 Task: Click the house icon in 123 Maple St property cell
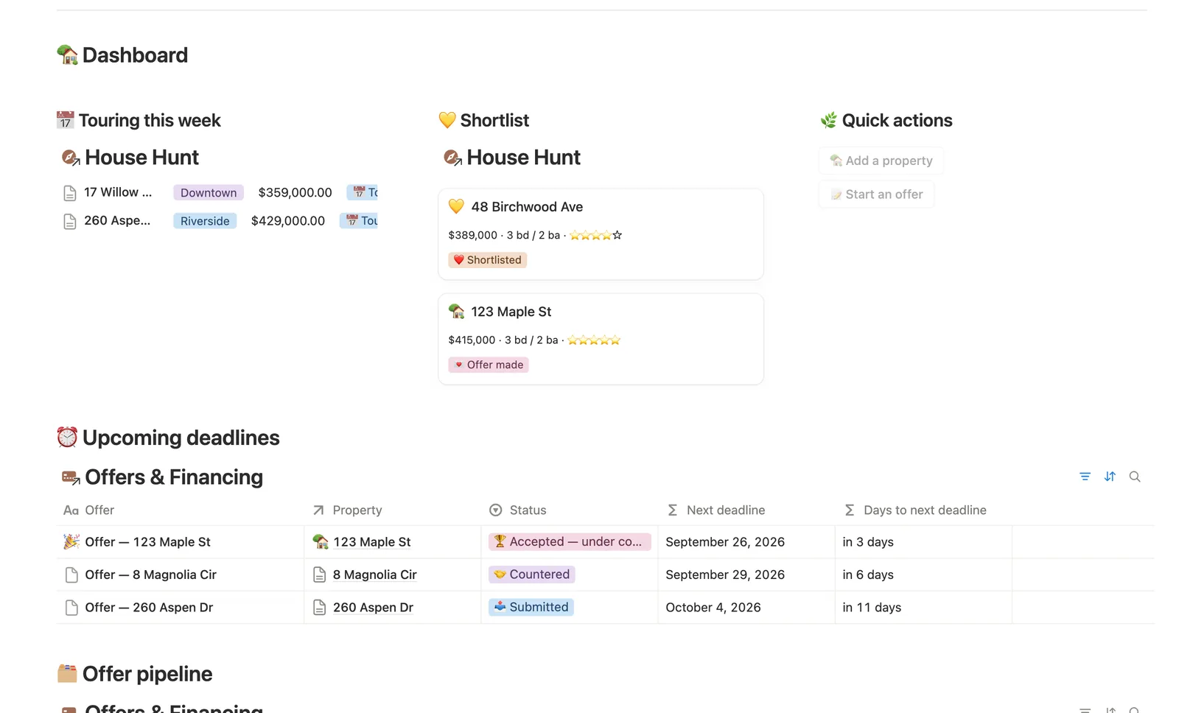[x=321, y=542]
